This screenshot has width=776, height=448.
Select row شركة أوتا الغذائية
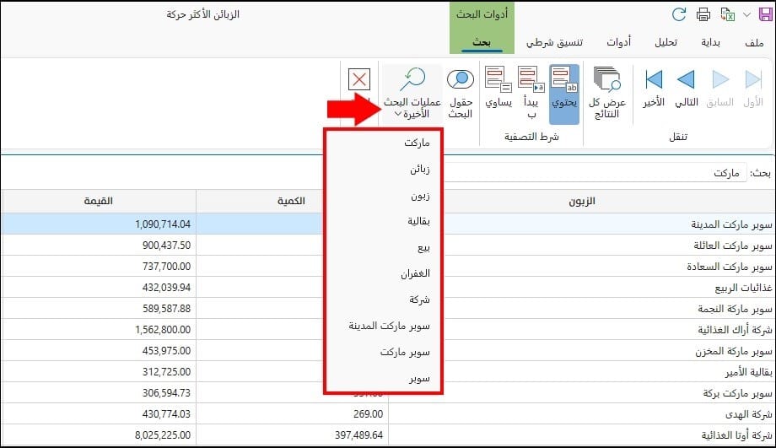(736, 435)
